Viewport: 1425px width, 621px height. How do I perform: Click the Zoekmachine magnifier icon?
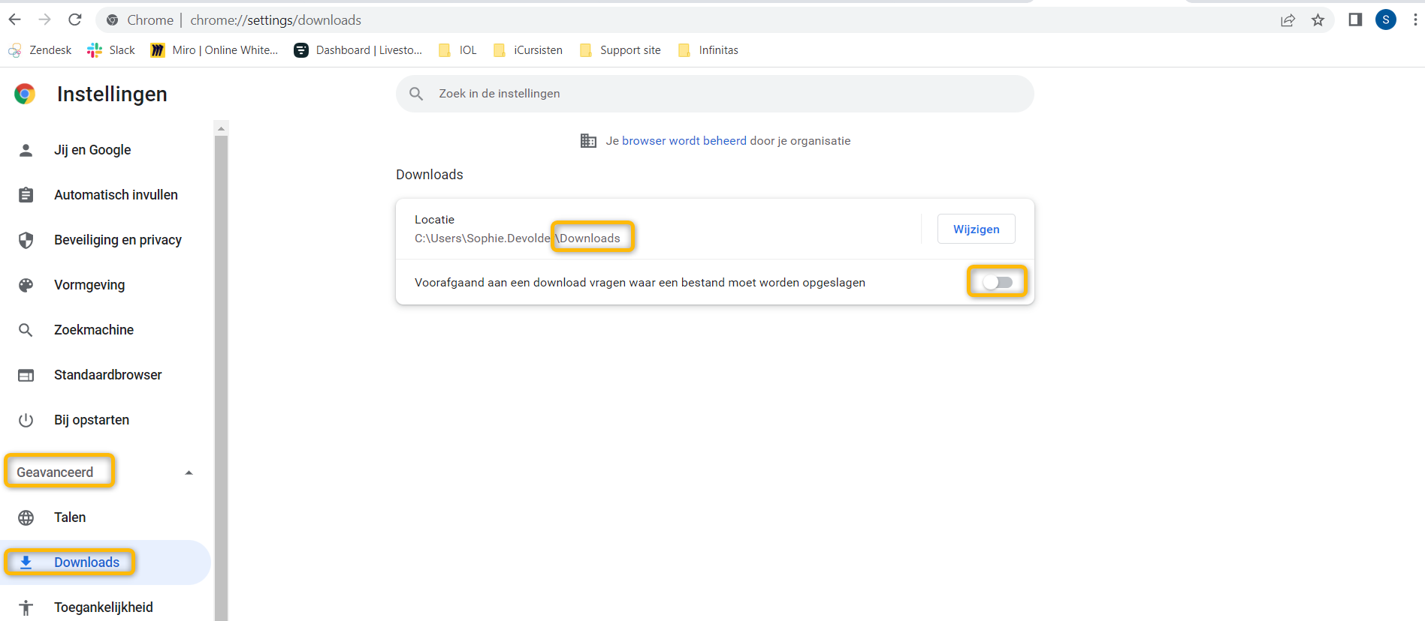pyautogui.click(x=26, y=330)
